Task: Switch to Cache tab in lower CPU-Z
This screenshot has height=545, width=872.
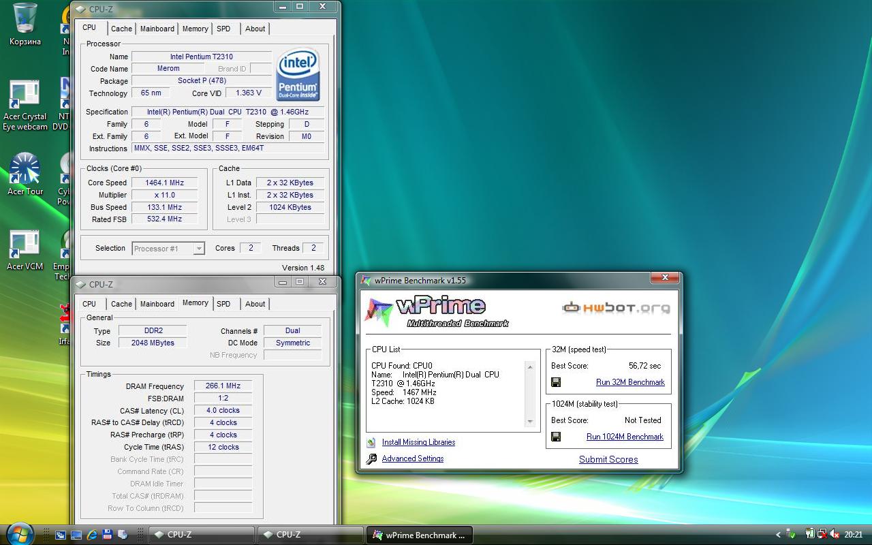Action: [x=121, y=304]
